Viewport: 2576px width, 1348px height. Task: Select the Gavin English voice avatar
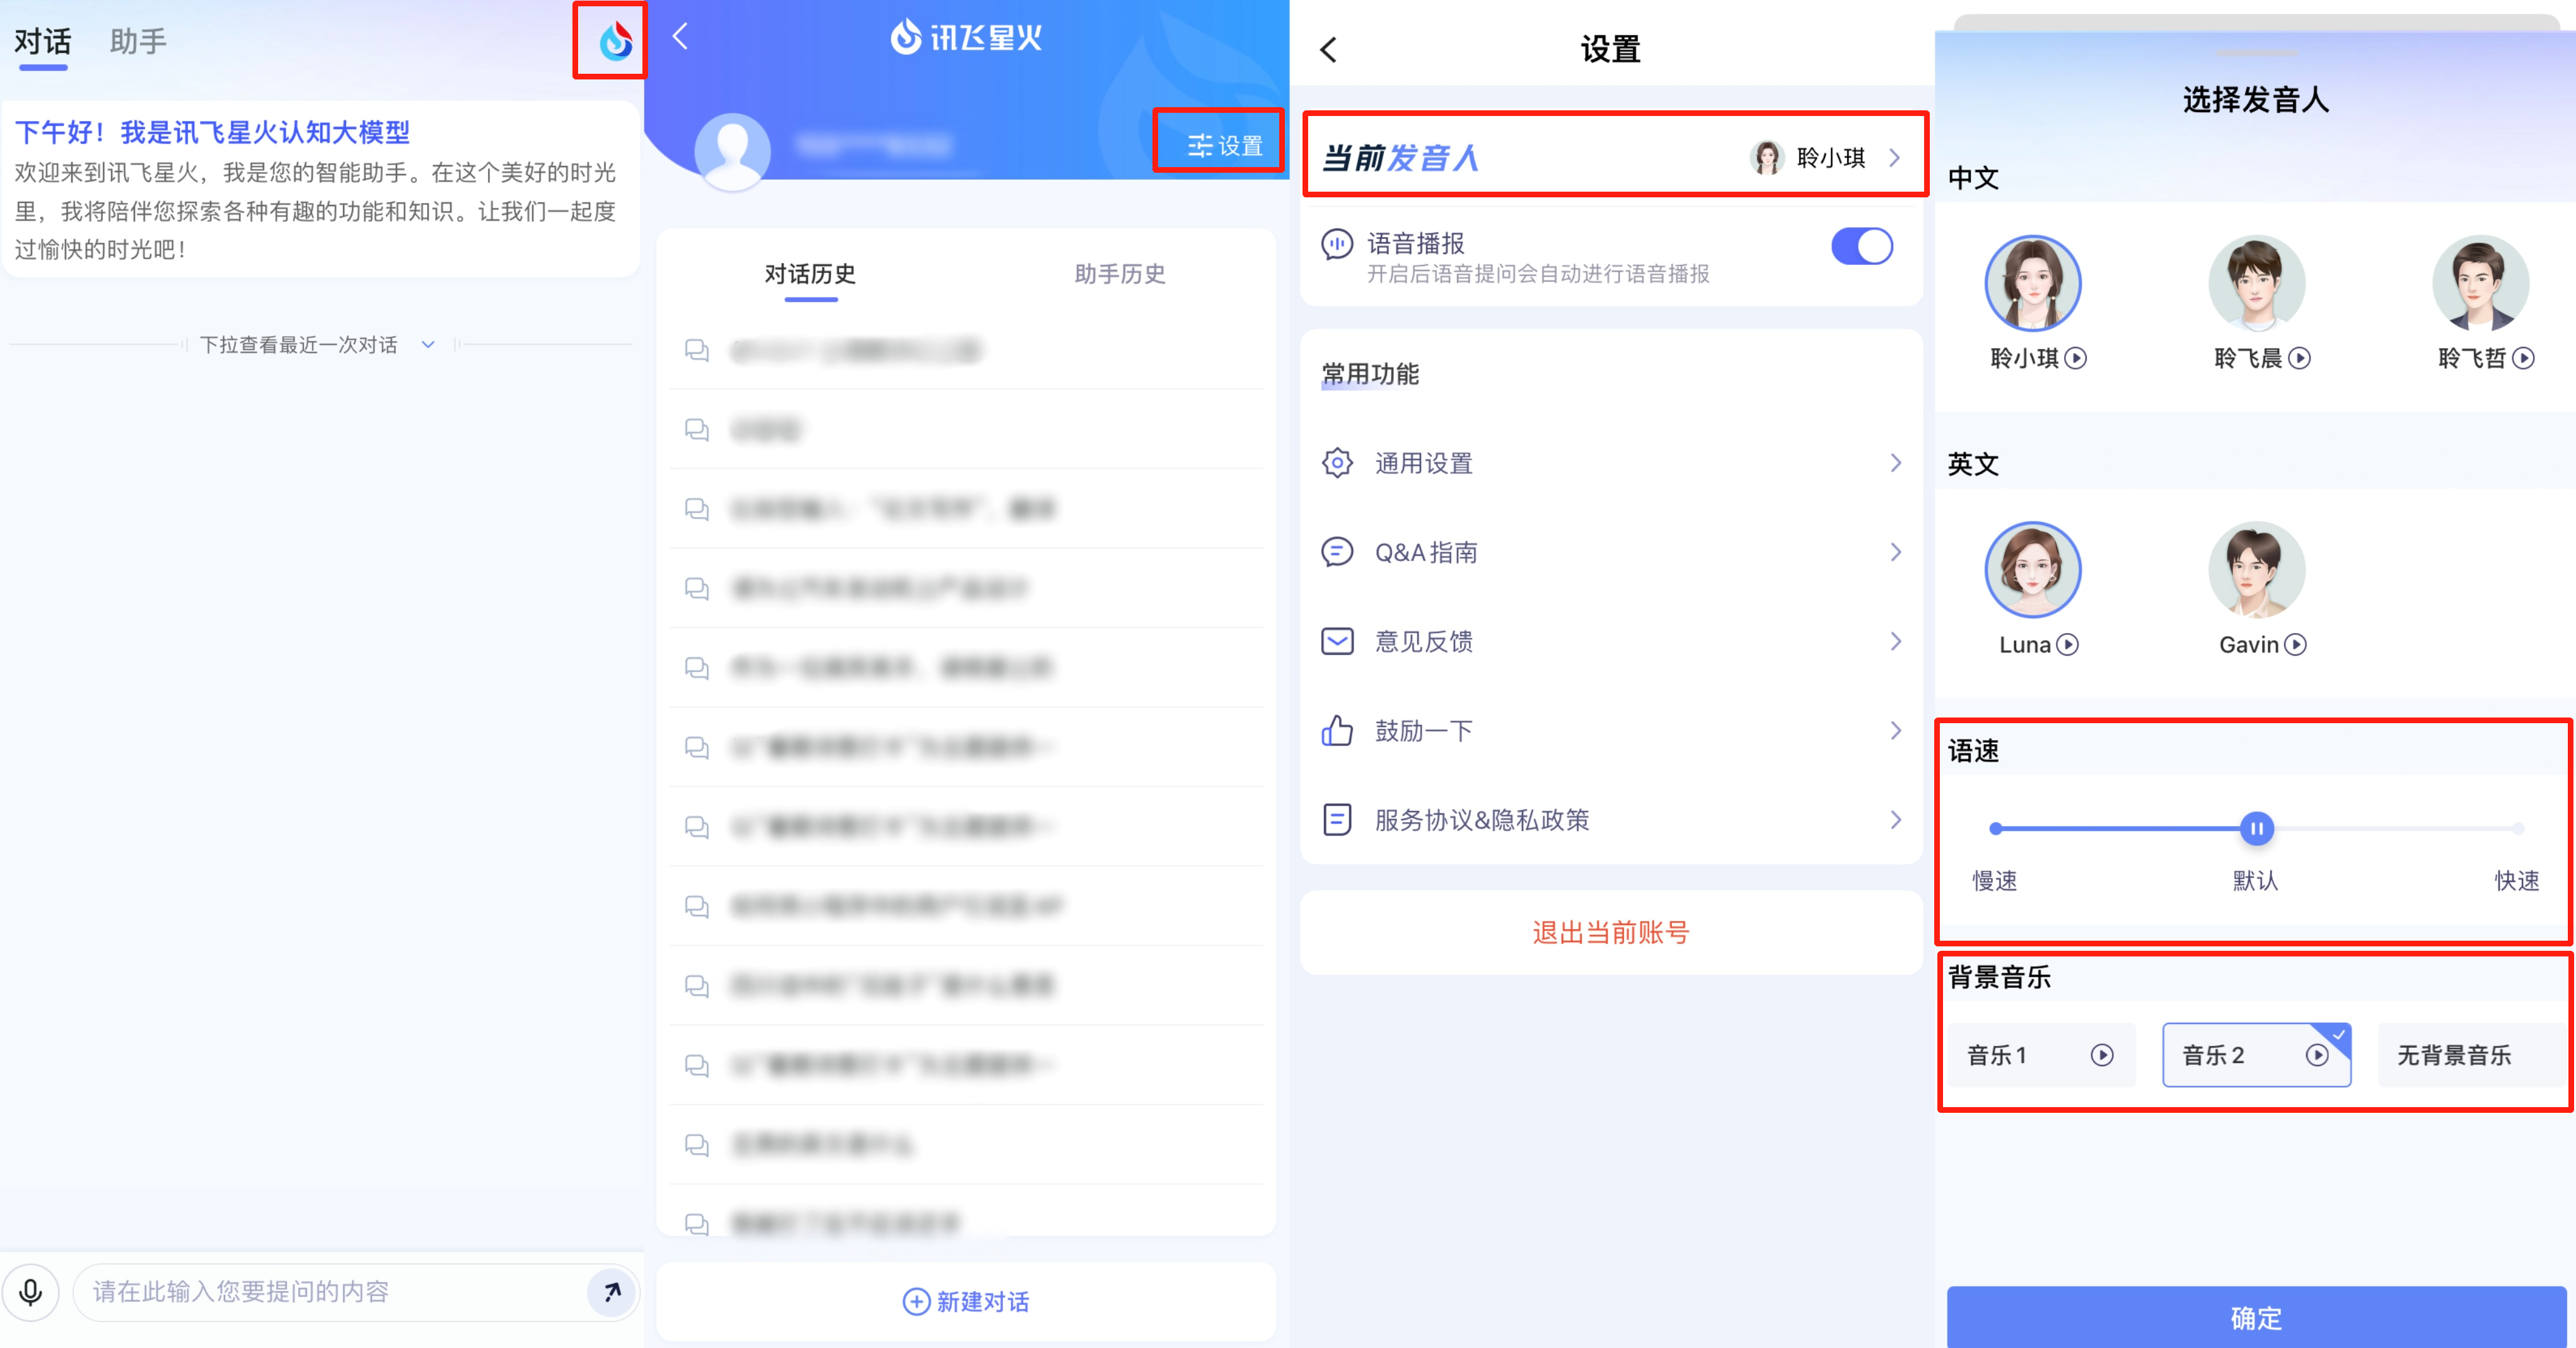tap(2256, 570)
